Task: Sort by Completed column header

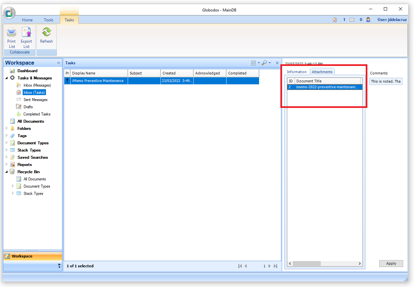Action: (243, 73)
